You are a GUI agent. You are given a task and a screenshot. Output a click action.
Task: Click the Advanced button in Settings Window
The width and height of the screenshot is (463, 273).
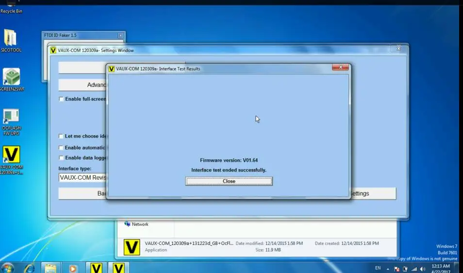coord(83,85)
